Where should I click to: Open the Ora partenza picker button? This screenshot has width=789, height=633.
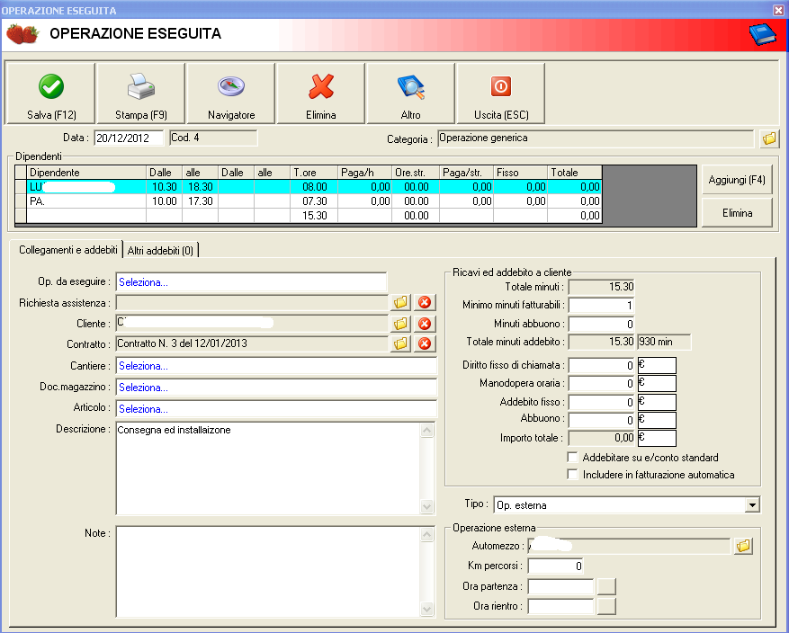[607, 586]
